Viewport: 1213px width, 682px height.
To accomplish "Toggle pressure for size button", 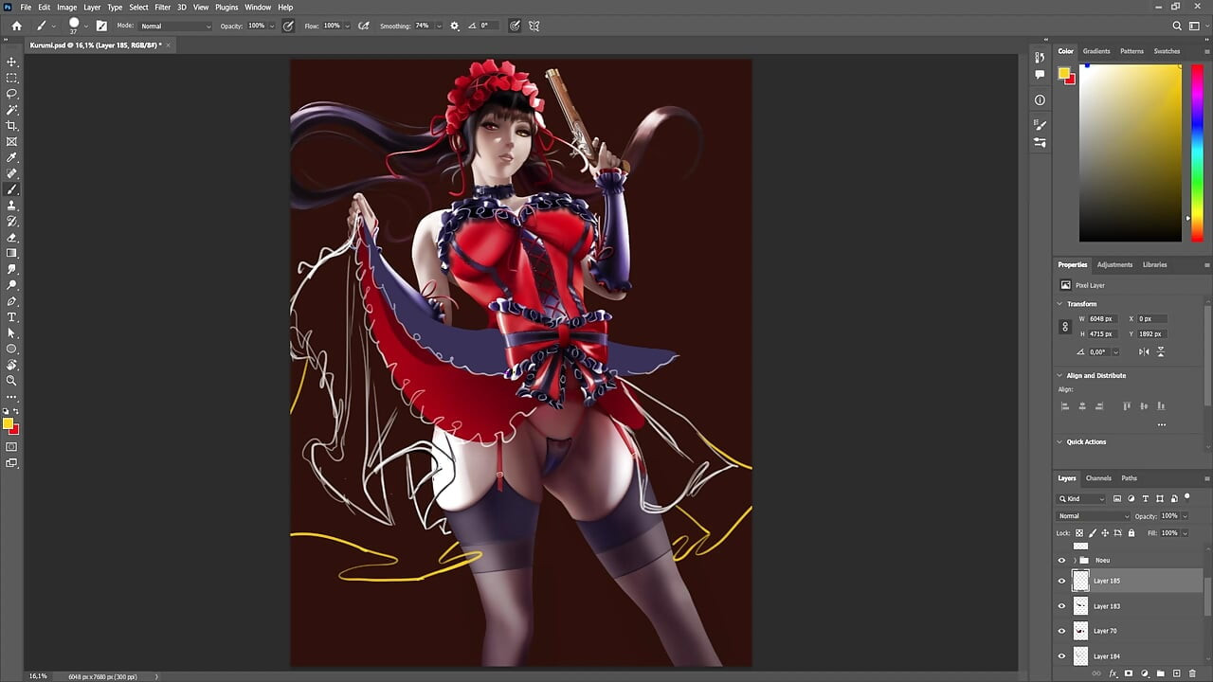I will point(515,26).
